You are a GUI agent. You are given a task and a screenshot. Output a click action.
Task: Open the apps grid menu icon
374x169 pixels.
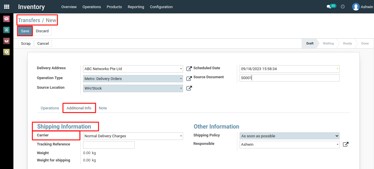[6, 7]
